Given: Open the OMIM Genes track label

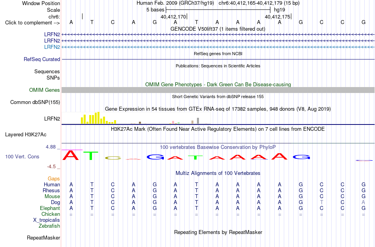Looking at the screenshot, I should (x=44, y=90).
